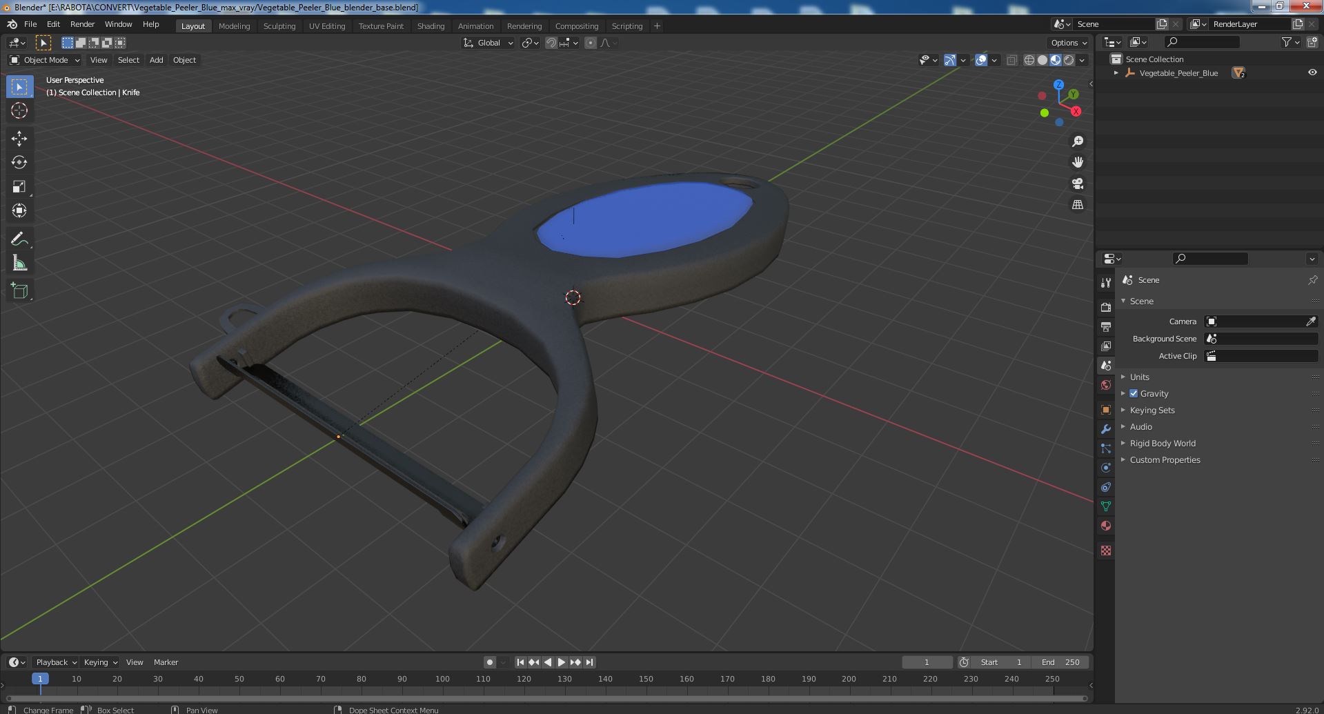Open the Object Data properties tab
1324x714 pixels.
pyautogui.click(x=1106, y=506)
